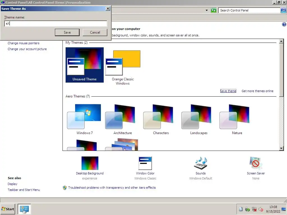Choose the Nature Aero theme

pyautogui.click(x=237, y=120)
